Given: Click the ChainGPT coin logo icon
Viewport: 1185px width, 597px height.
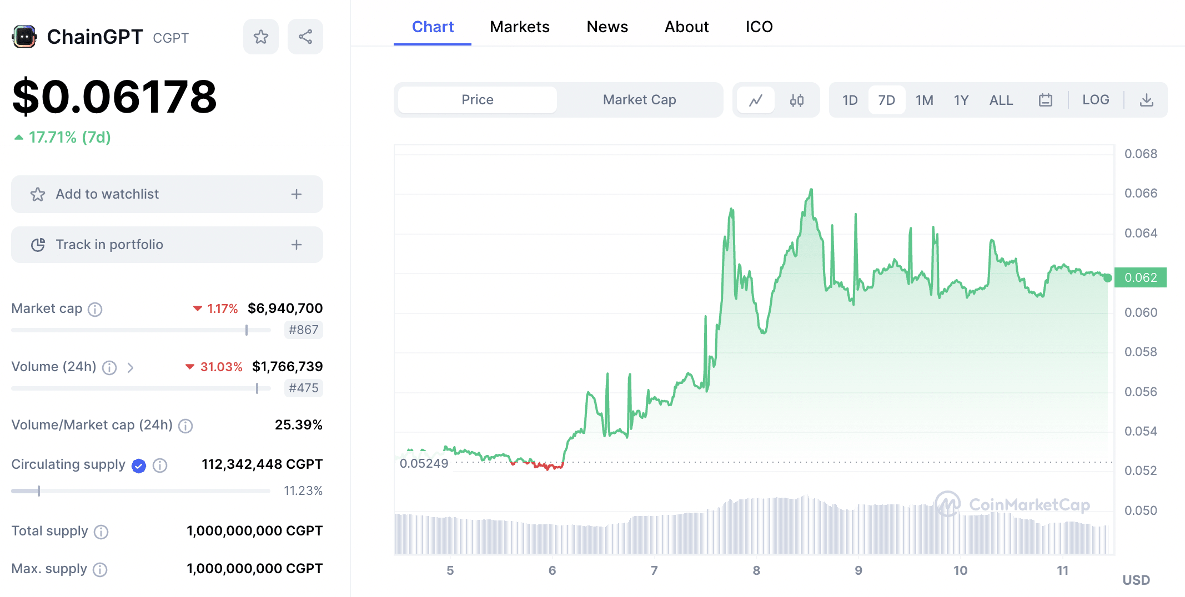Looking at the screenshot, I should (24, 37).
